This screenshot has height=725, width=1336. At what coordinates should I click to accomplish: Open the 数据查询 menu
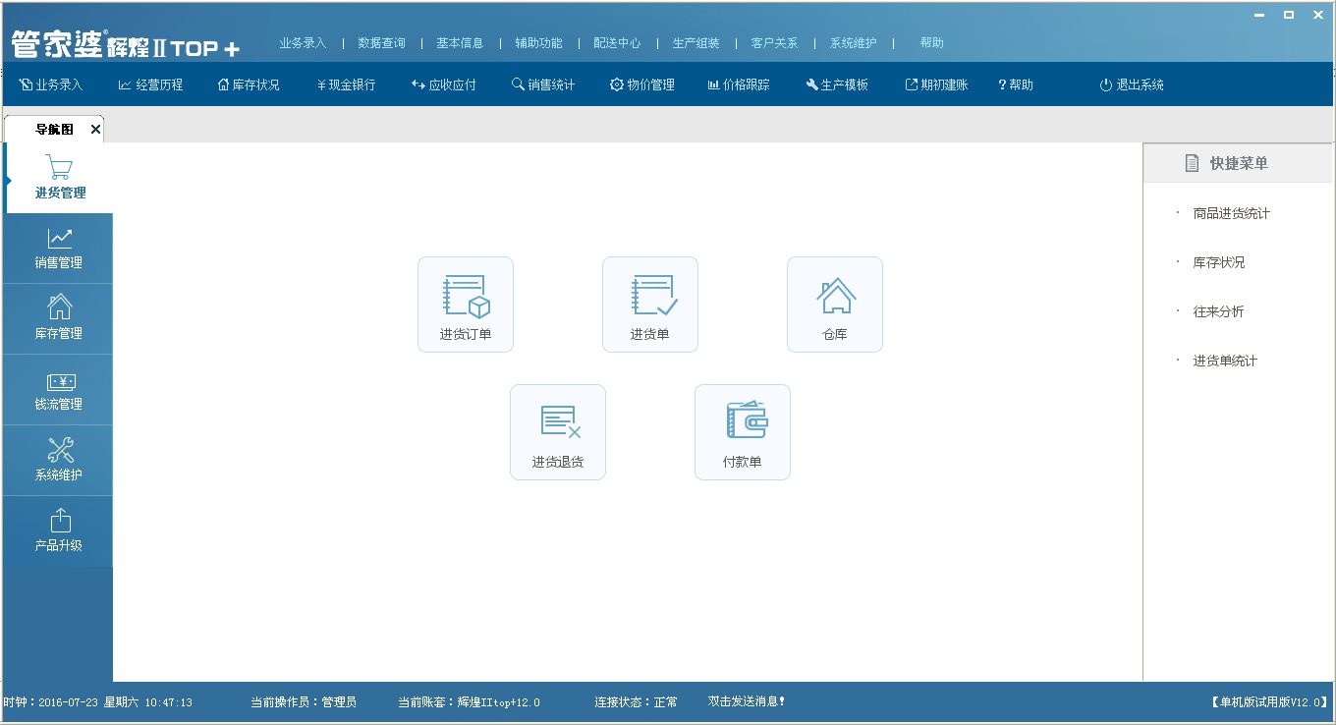pyautogui.click(x=382, y=43)
